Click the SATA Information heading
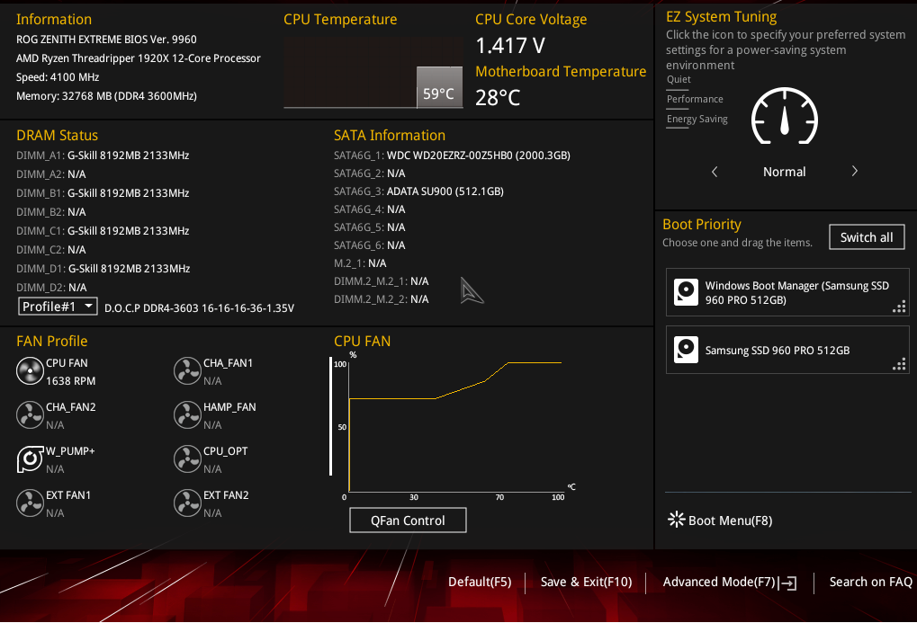This screenshot has width=917, height=623. click(390, 136)
